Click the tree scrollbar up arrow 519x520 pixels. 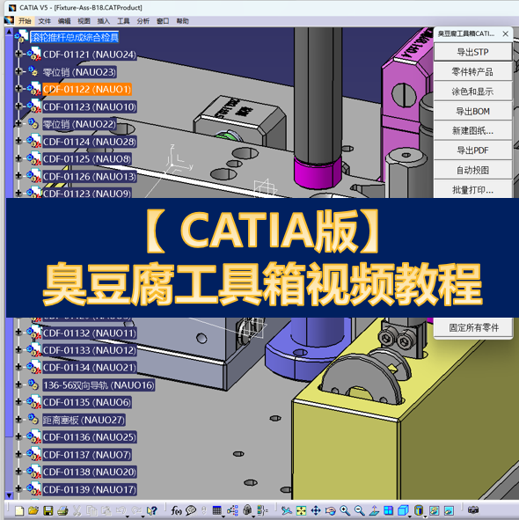9,33
